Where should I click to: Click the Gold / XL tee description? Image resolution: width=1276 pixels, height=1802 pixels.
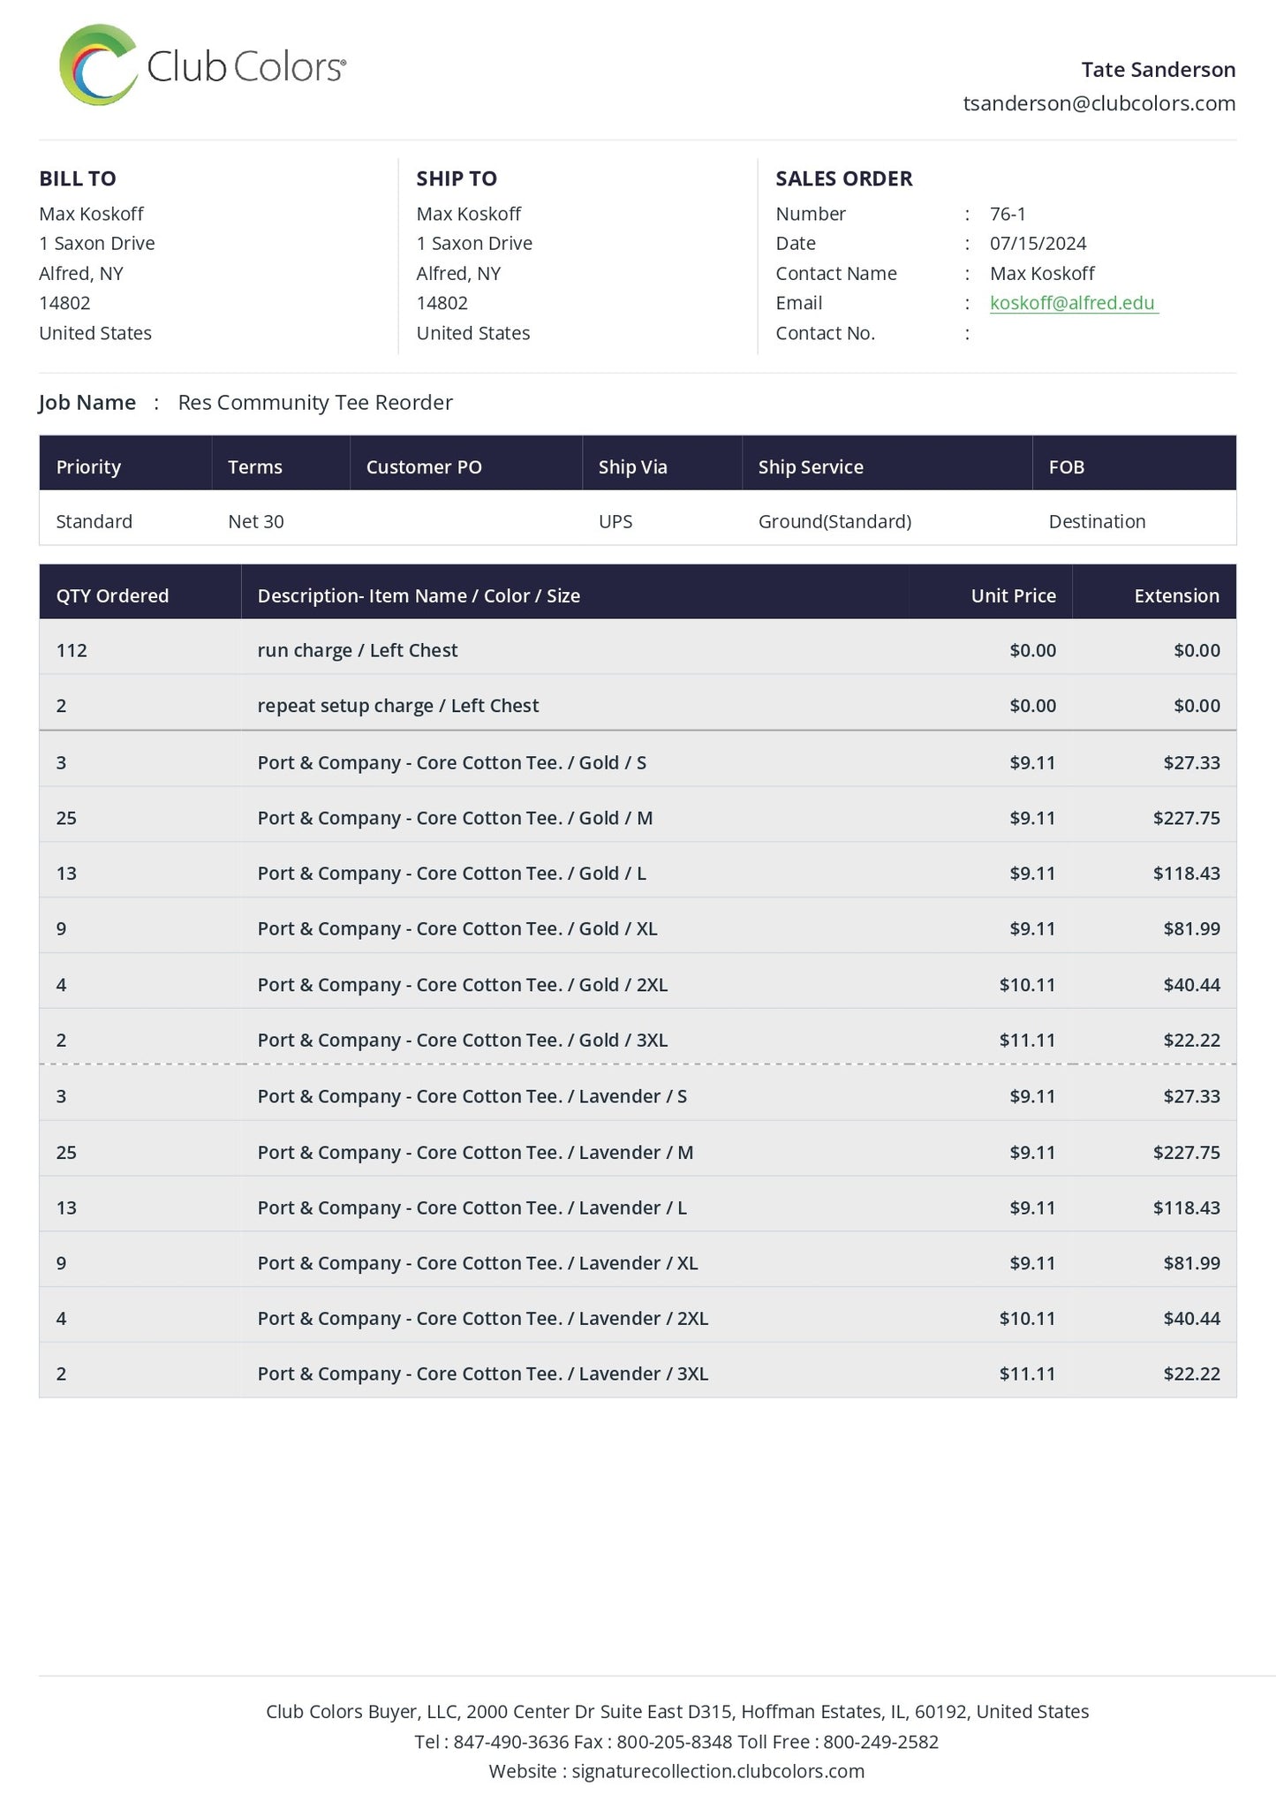[457, 928]
